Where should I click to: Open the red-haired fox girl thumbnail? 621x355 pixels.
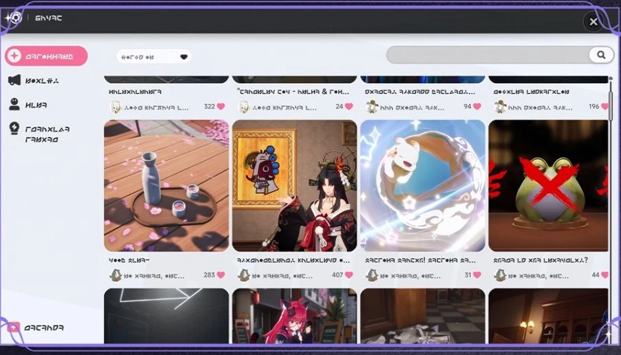click(x=295, y=316)
